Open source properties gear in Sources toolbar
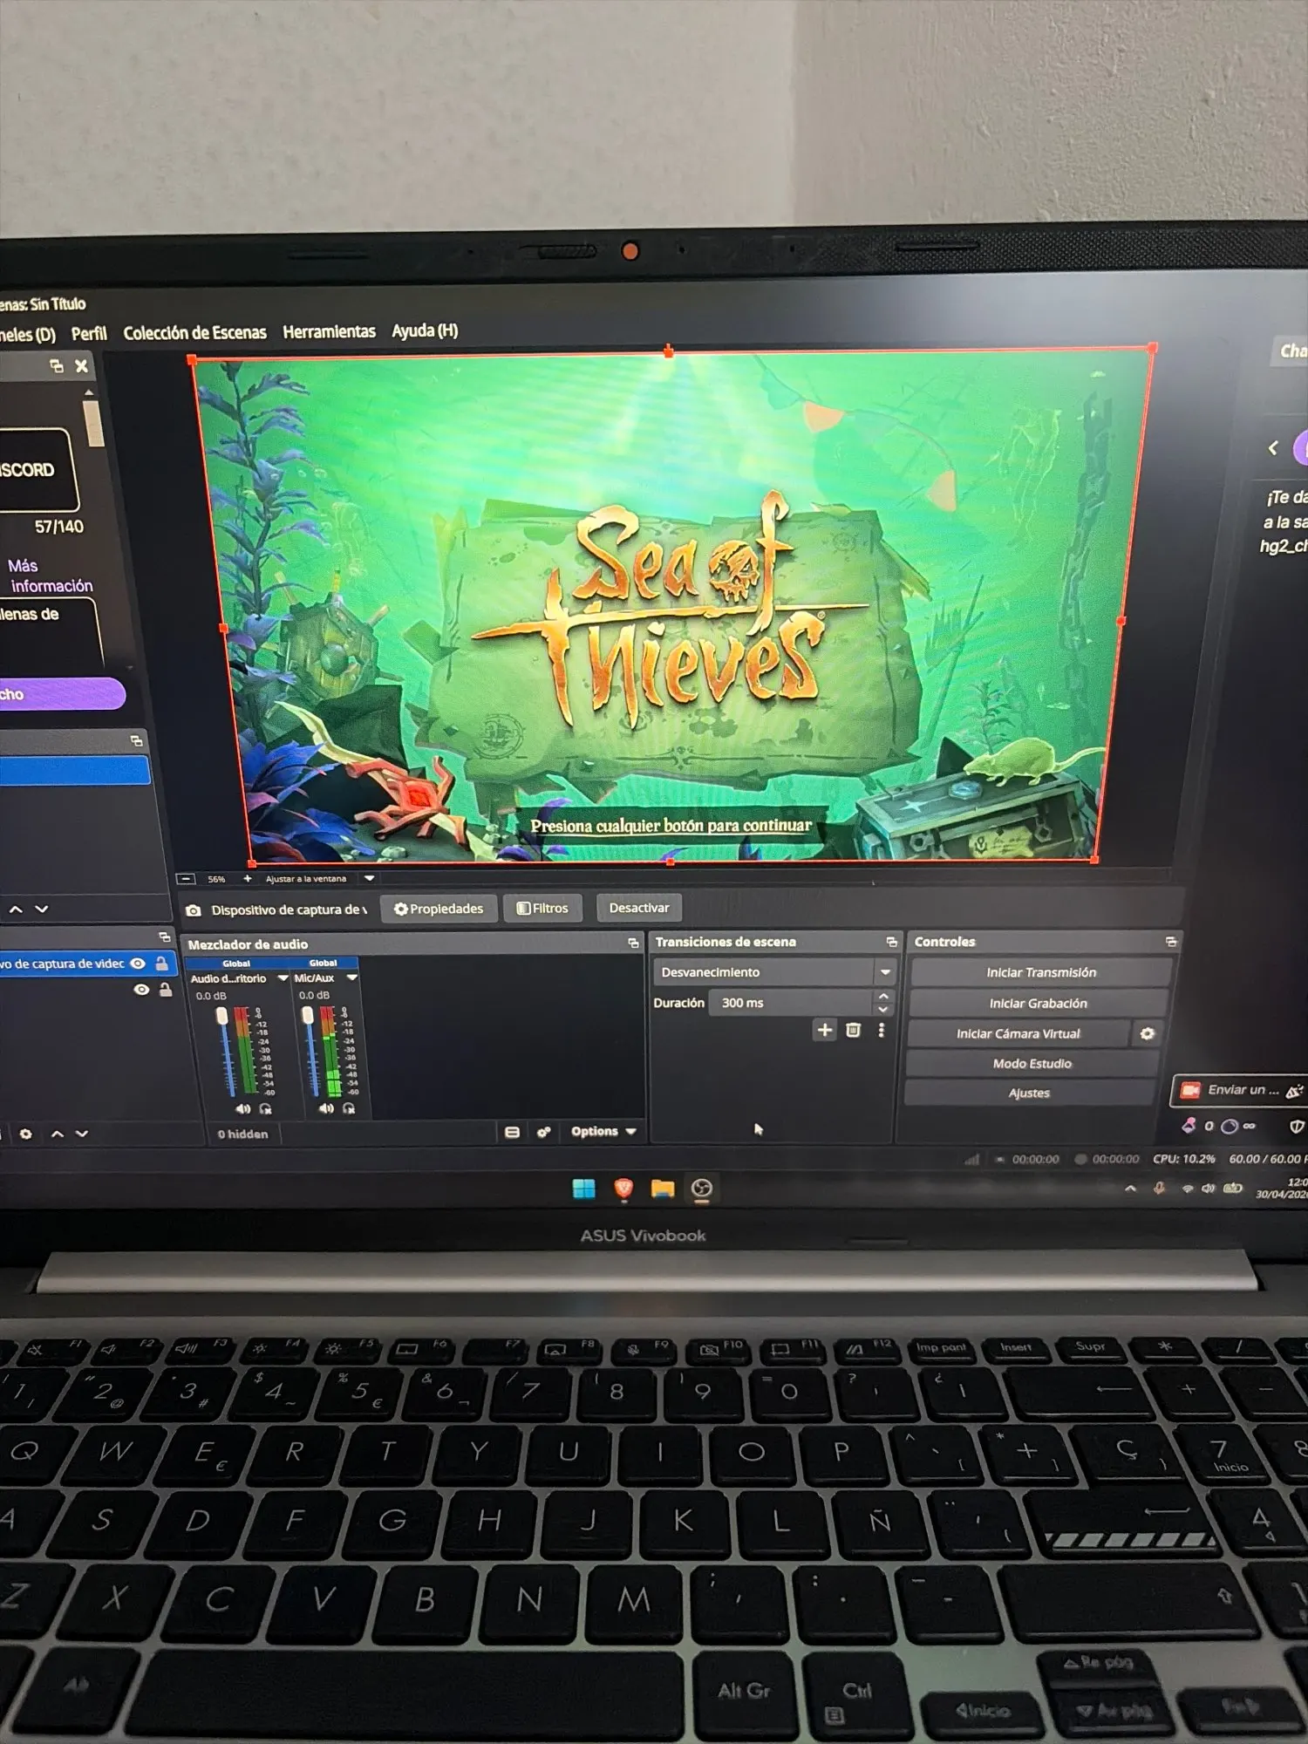Screen dimensions: 1308x1744 pos(26,1134)
